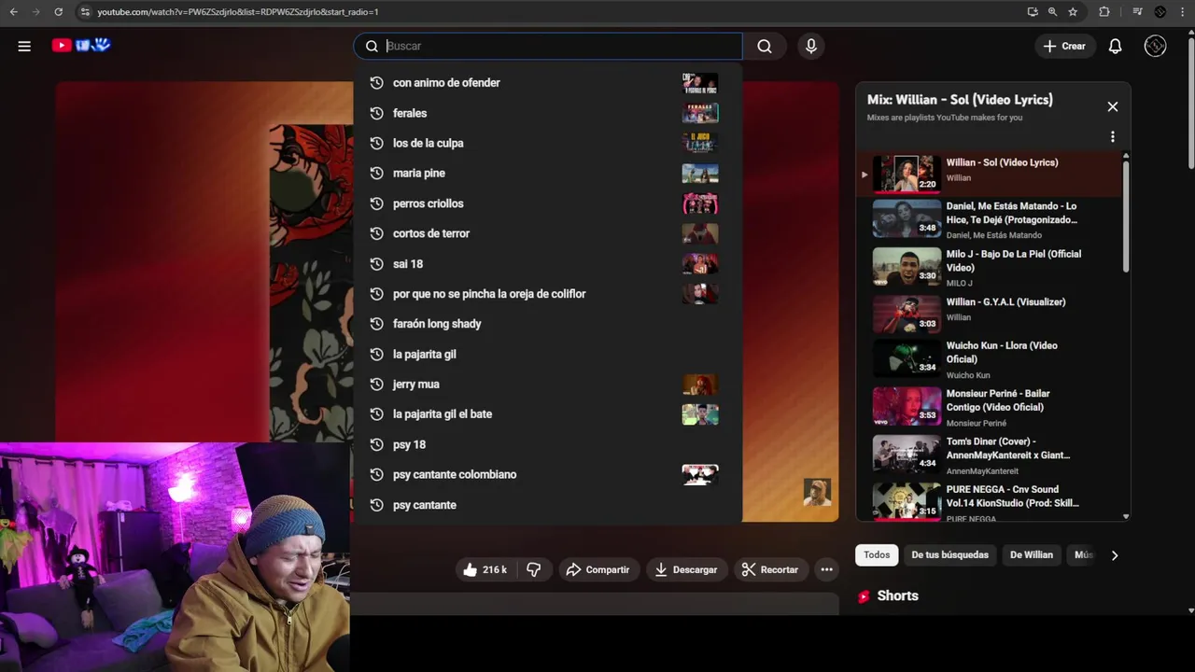Screen dimensions: 1195x672
Task: Choose the 'sai 18' suggestion
Action: [548, 263]
